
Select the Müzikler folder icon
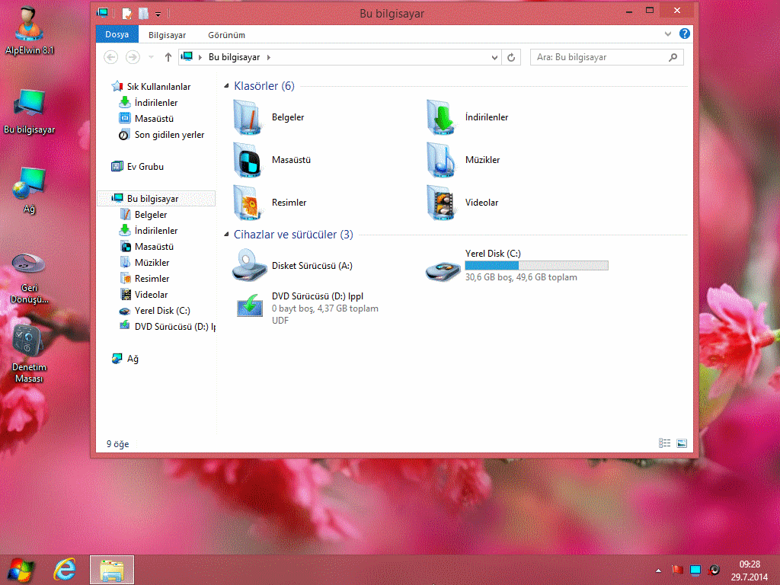[442, 160]
